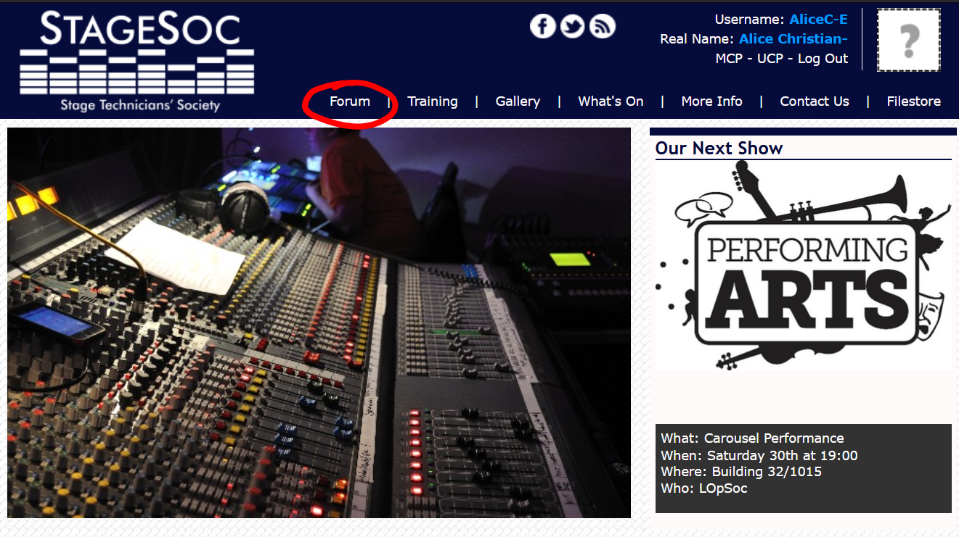Open the Twitter social media icon

pyautogui.click(x=572, y=27)
